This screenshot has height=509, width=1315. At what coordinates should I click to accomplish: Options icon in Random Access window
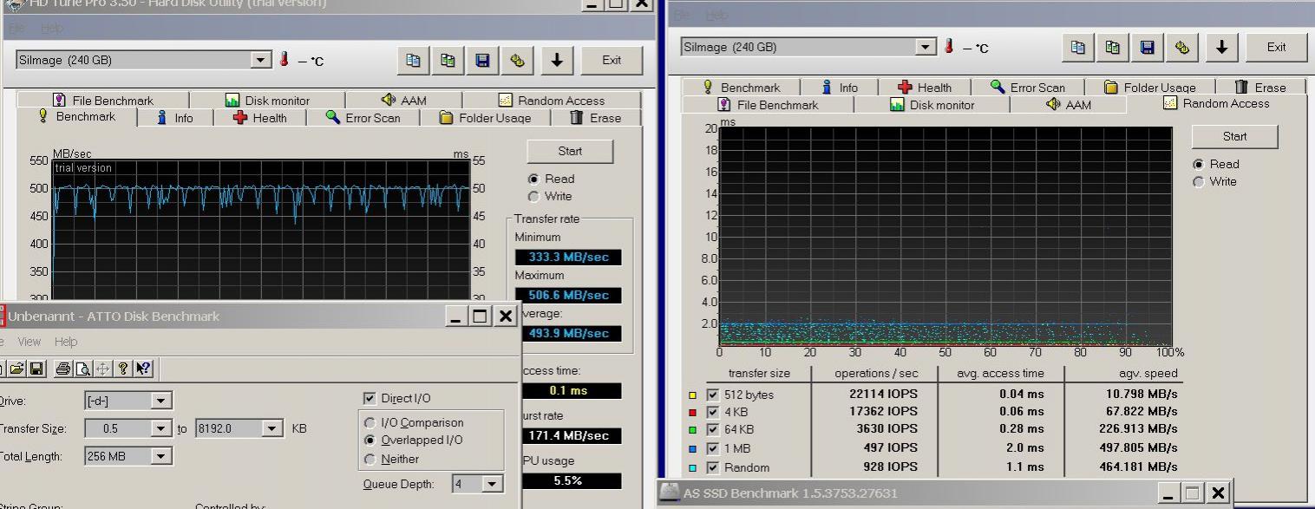click(1181, 47)
